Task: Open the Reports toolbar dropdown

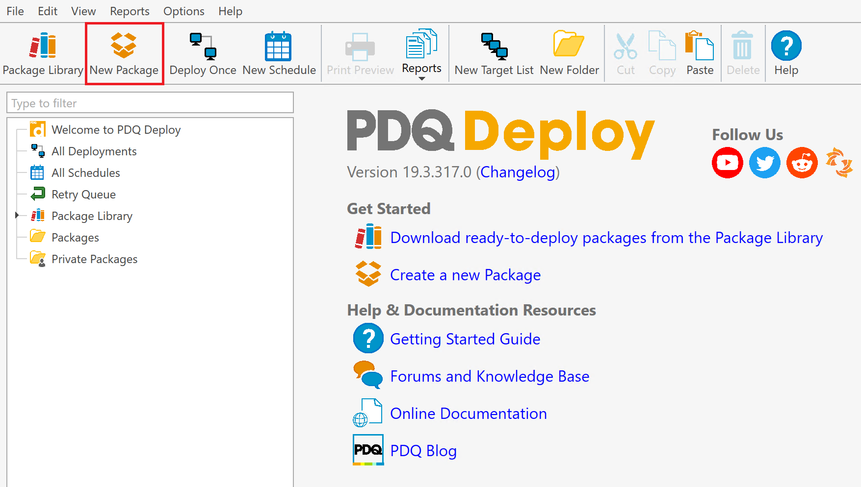Action: click(x=421, y=55)
